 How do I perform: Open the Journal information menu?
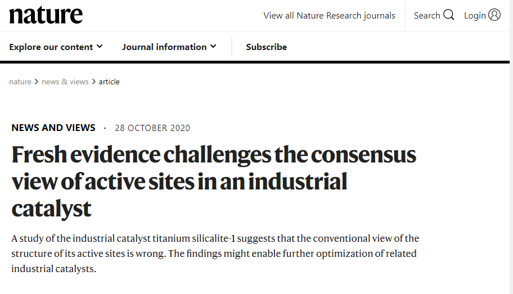[x=169, y=47]
